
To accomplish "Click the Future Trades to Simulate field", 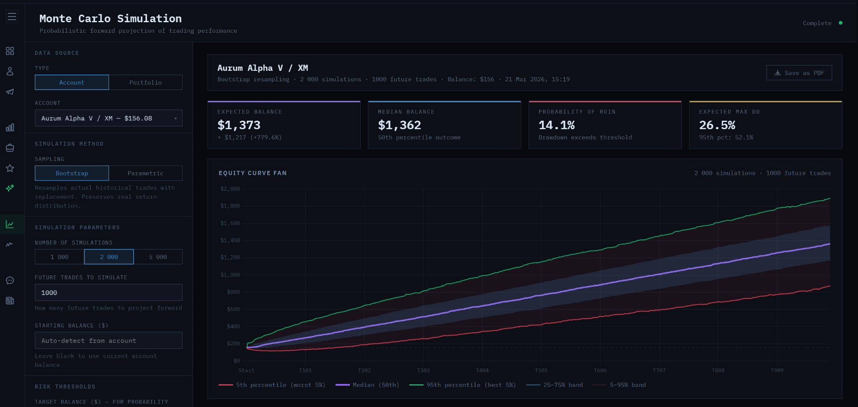I will tap(109, 293).
